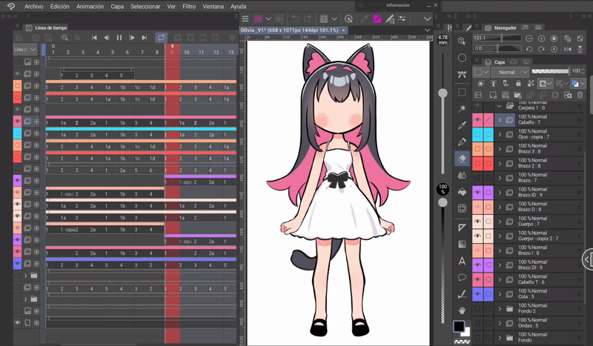
Task: Hide the Cabello : 7 layer
Action: coord(477,119)
